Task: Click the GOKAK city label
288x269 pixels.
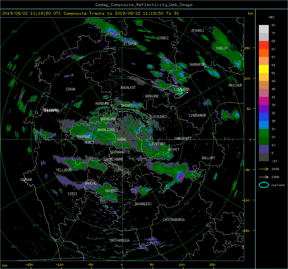Action: pyautogui.click(x=71, y=89)
